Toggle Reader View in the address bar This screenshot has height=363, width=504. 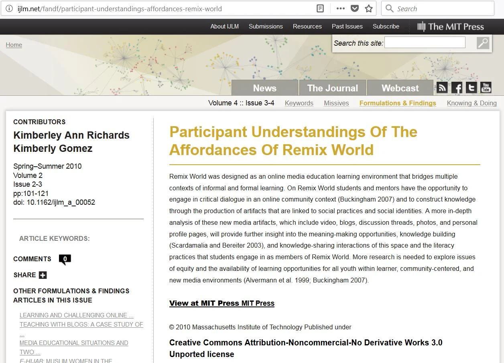[x=320, y=8]
